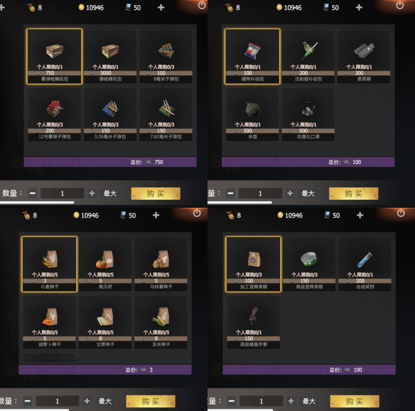Select the 7.62毫米子弹包 green ammo box

click(x=166, y=114)
